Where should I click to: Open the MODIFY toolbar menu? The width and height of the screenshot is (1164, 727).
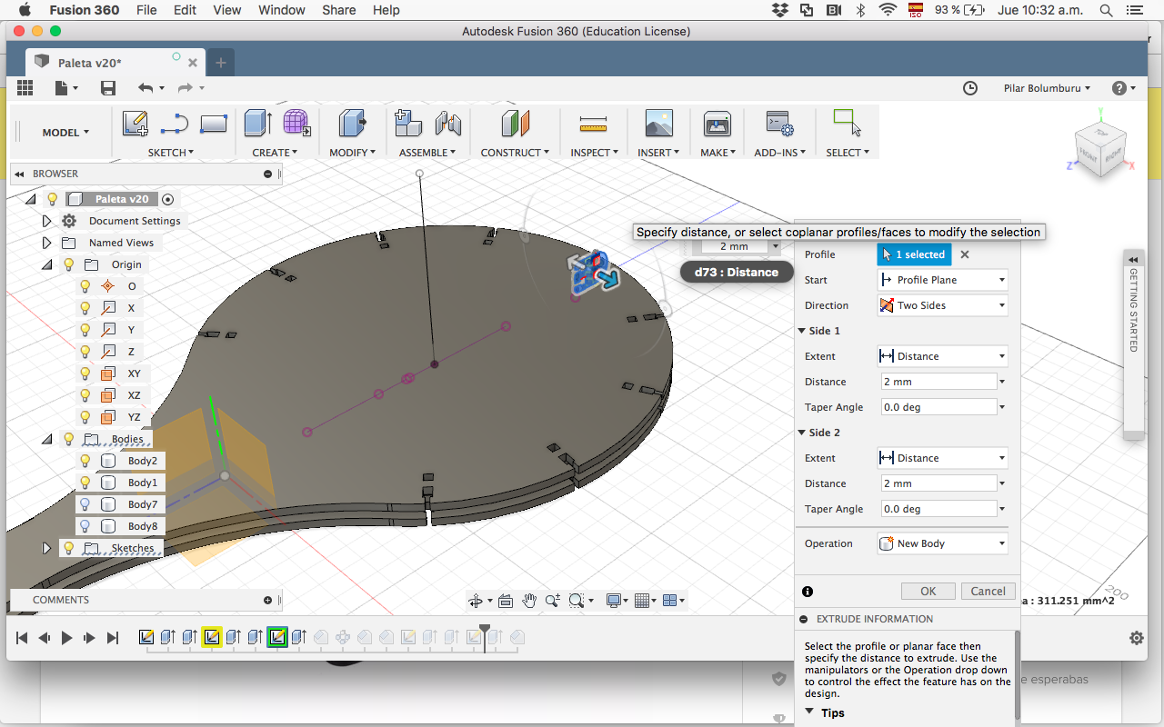352,153
